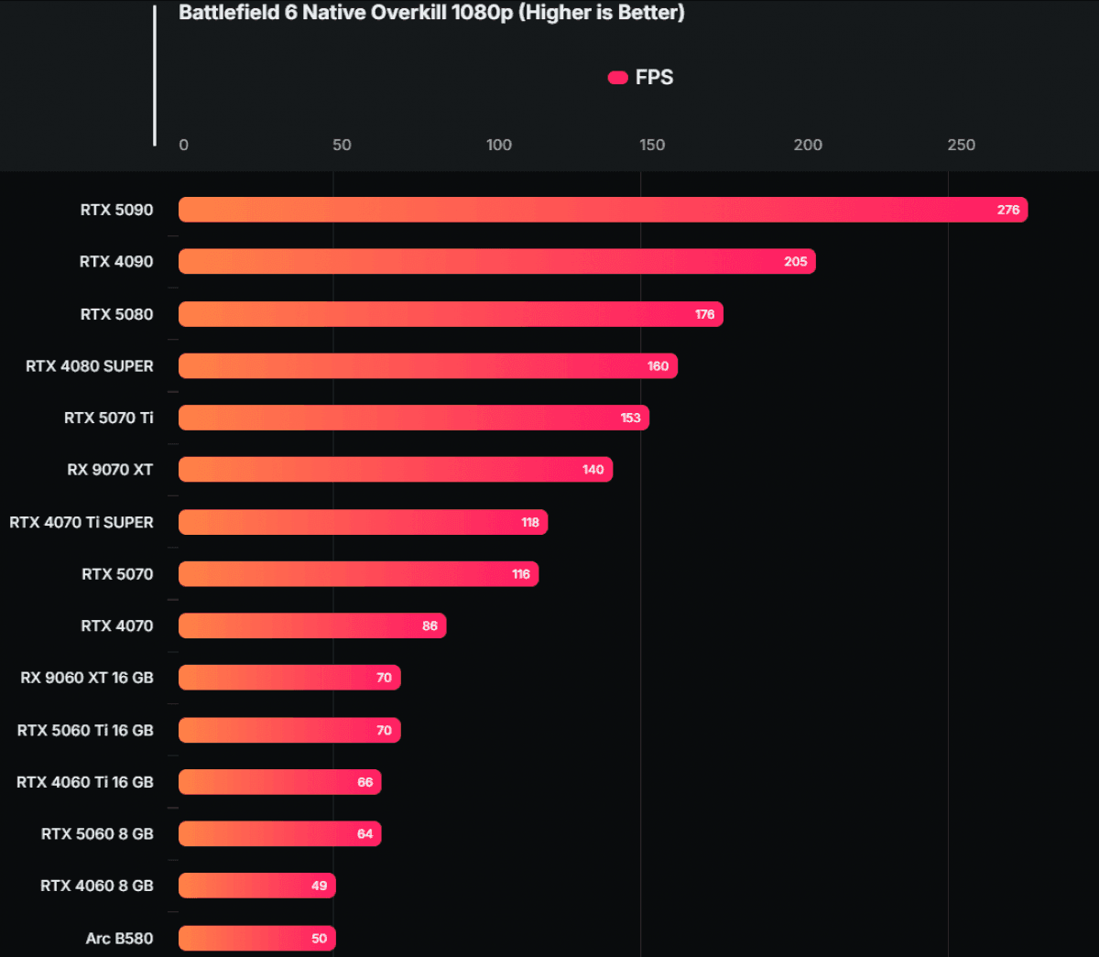Screen dimensions: 1099x957
Task: Click the 150 tick on the axis
Action: (652, 145)
